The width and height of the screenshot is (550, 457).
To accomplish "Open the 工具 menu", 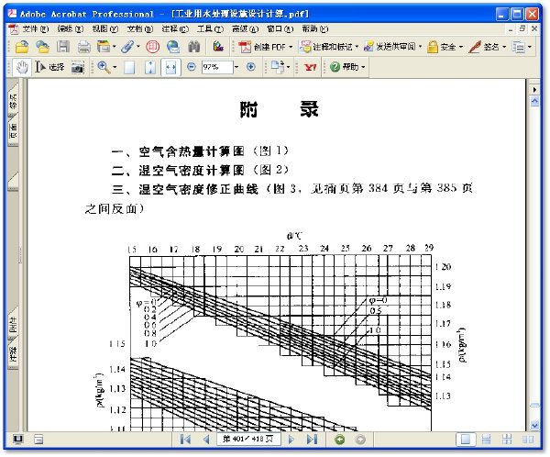I will [210, 28].
